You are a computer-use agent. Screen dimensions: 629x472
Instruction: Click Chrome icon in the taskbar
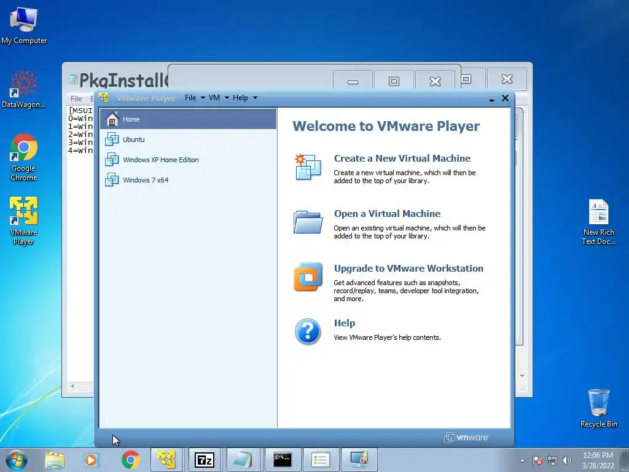[130, 460]
